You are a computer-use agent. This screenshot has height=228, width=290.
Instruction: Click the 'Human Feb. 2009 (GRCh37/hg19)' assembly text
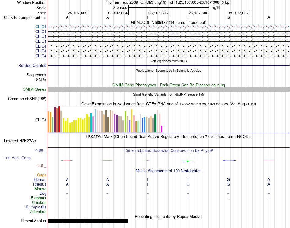point(136,2)
